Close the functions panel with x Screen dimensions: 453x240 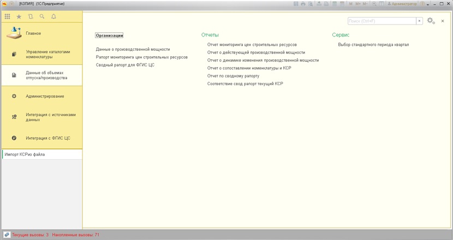point(443,21)
